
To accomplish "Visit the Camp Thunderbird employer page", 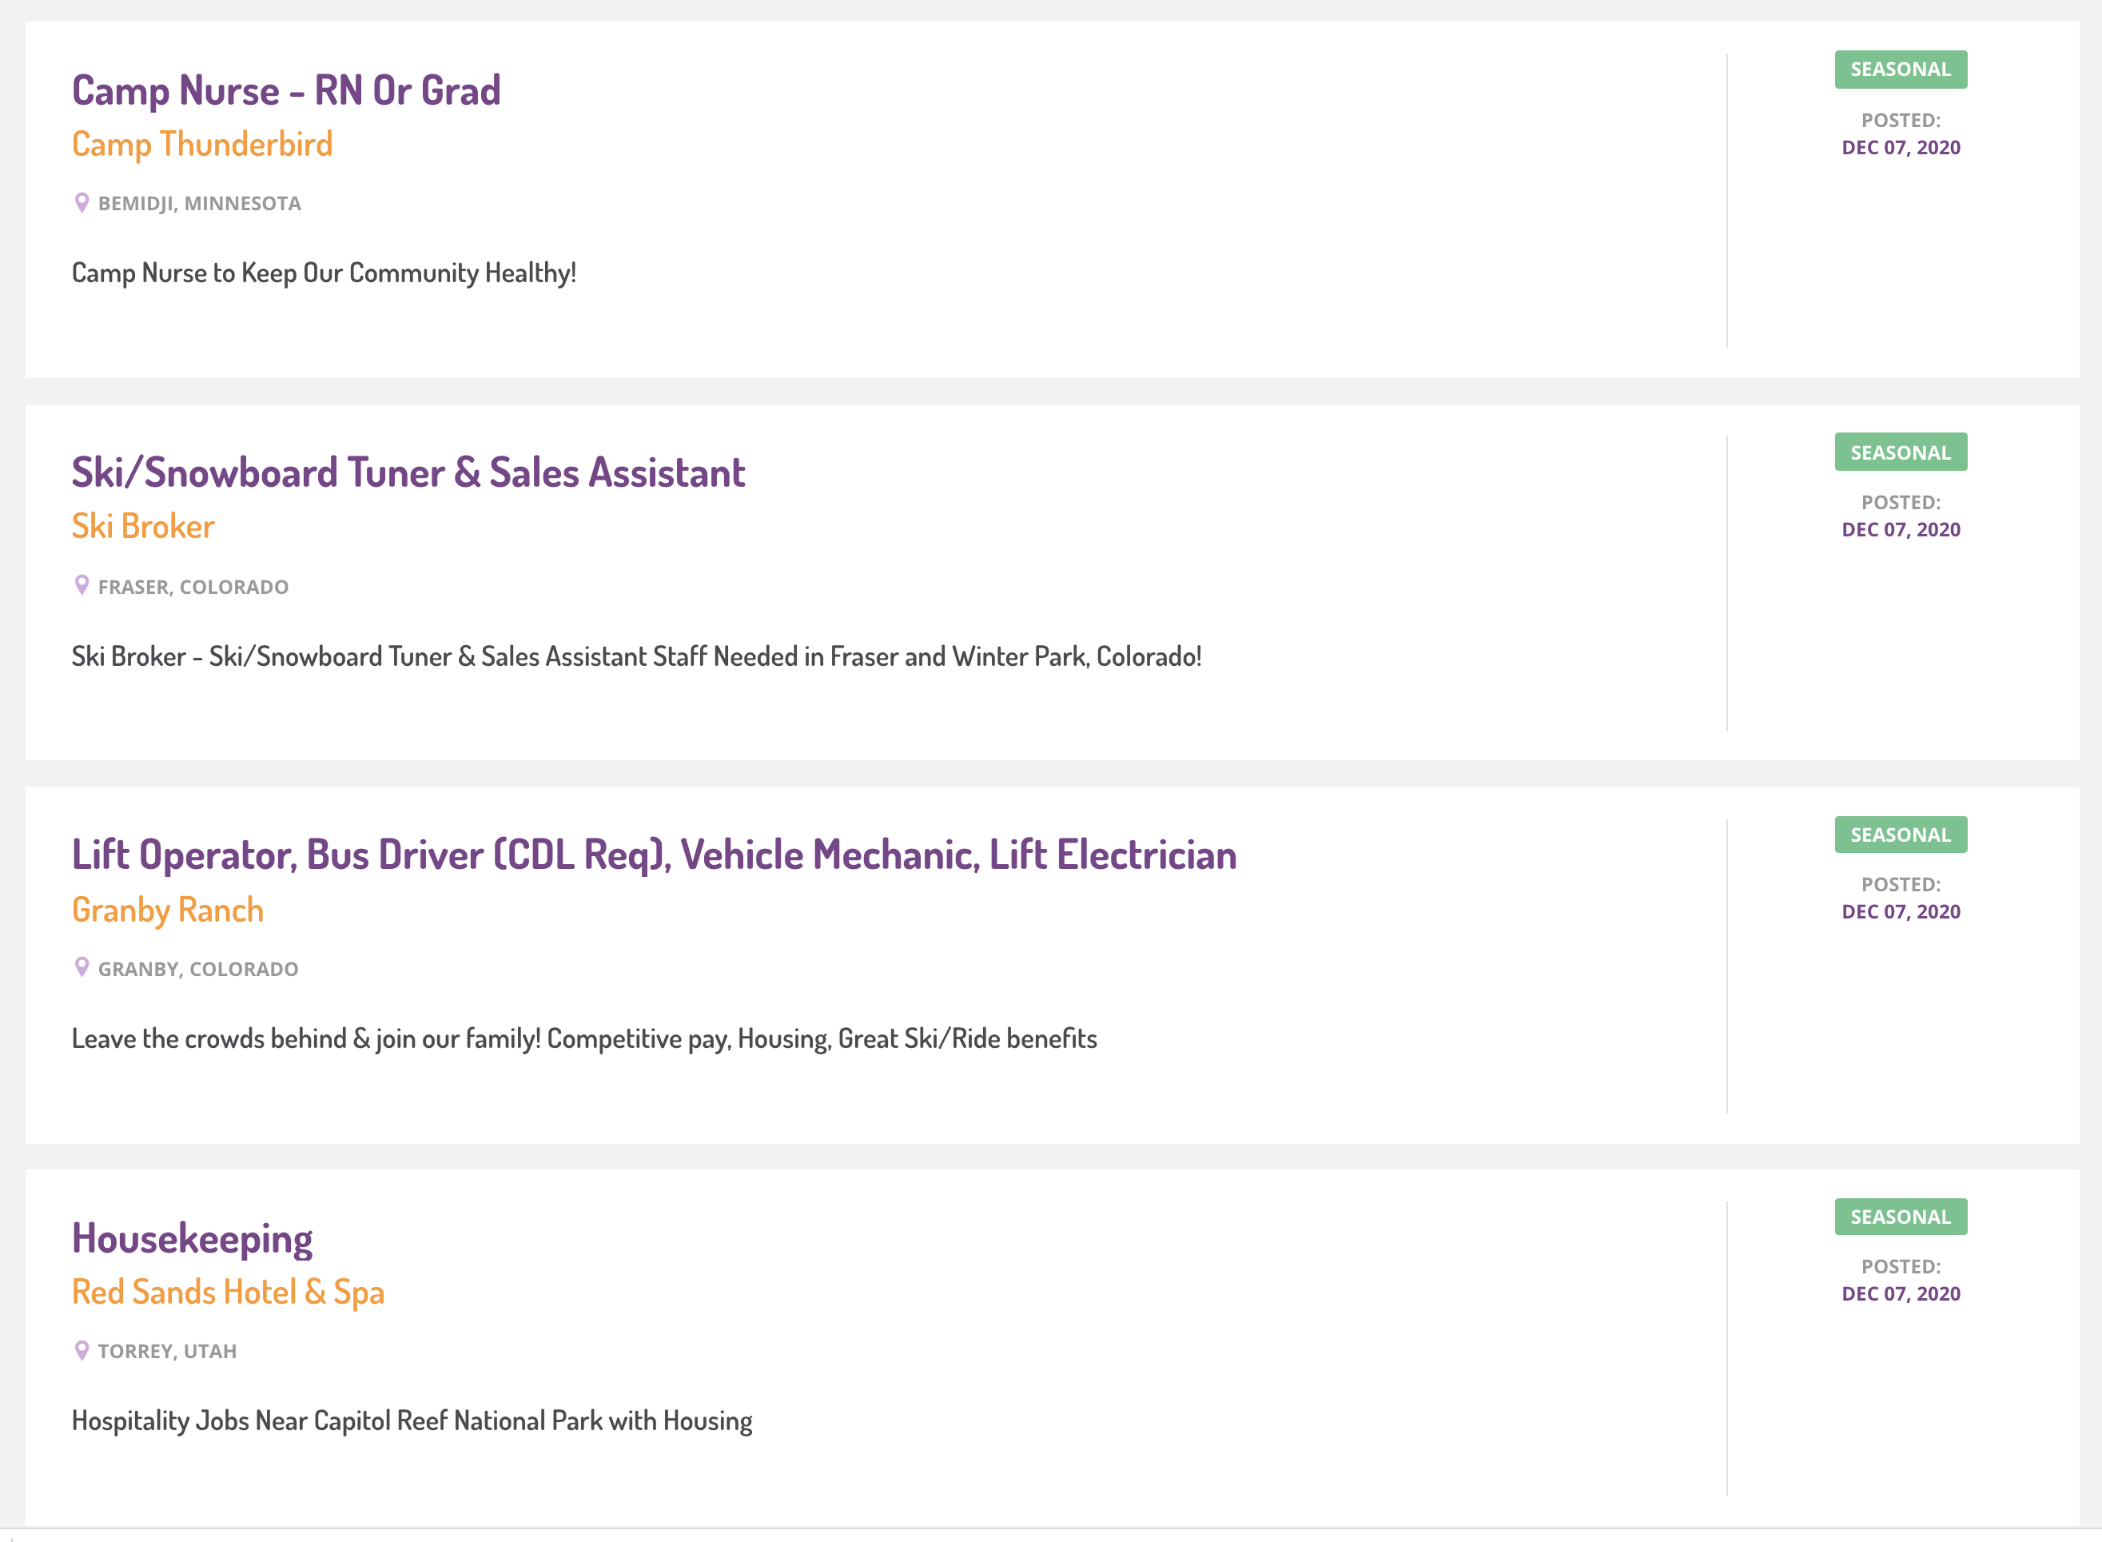I will tap(202, 145).
